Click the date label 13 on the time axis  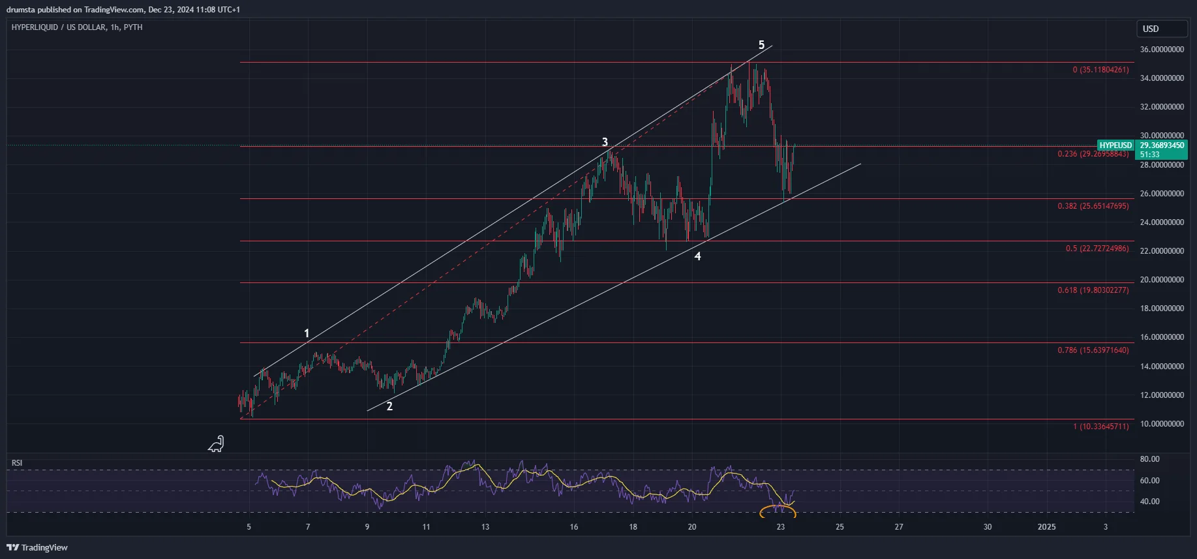pos(485,527)
